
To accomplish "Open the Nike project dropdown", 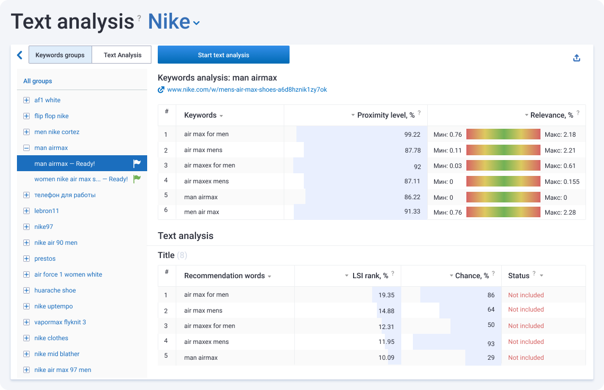I will coord(196,23).
